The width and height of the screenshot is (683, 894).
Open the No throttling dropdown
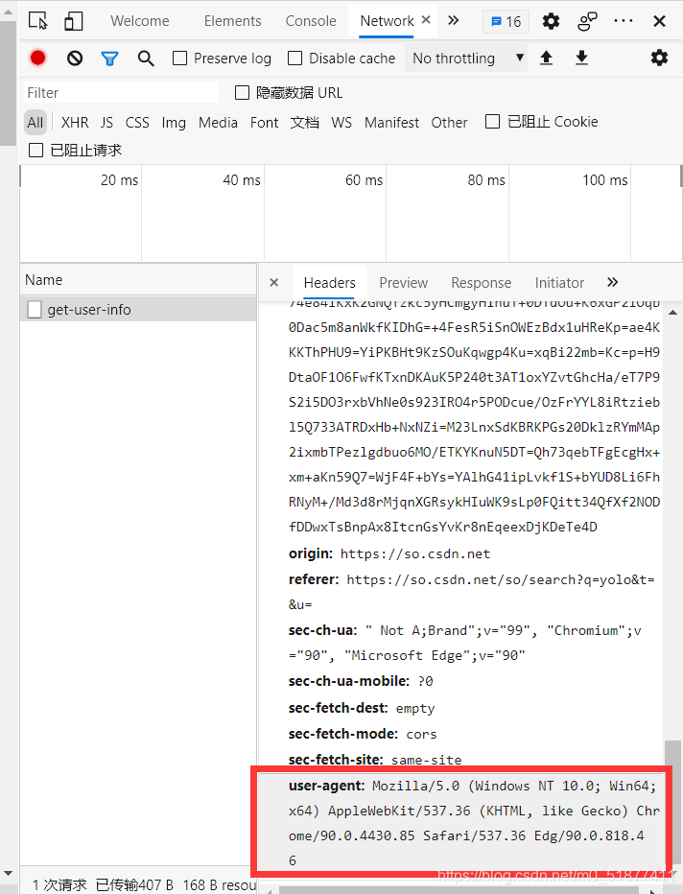tap(466, 59)
